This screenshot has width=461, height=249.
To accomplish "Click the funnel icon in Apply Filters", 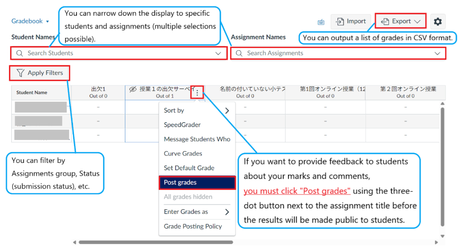I will pos(20,73).
